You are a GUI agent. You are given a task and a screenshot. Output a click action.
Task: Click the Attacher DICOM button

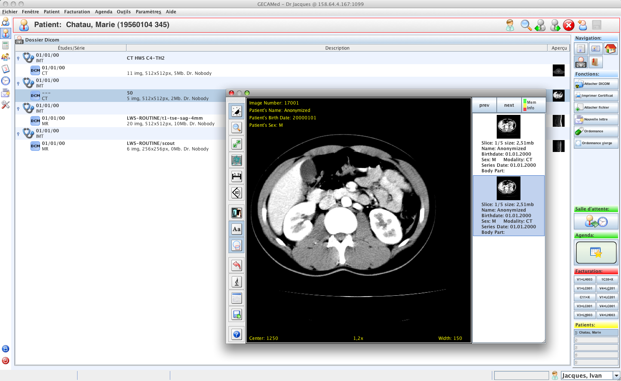point(596,84)
